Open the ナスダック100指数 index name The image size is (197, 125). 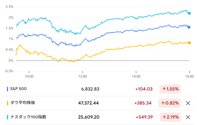click(29, 117)
